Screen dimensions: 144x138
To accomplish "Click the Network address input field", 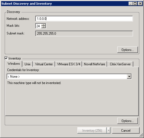I will (84, 18).
